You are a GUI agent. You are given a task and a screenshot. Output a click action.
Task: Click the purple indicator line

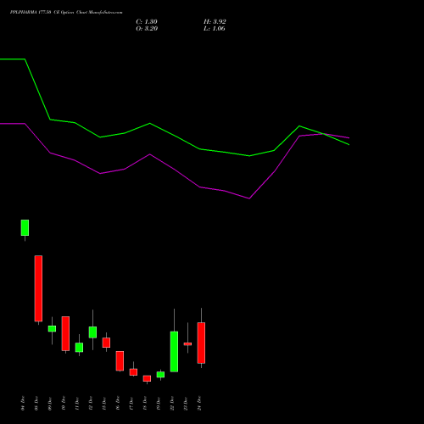[x=175, y=170]
